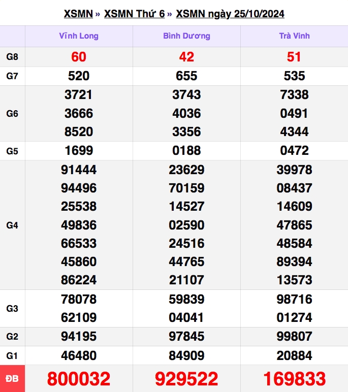Select G6 number 3666

pyautogui.click(x=79, y=114)
